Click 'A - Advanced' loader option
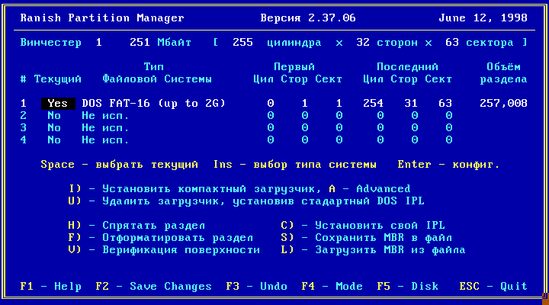Screen dimensions: 549x305 pos(370,189)
